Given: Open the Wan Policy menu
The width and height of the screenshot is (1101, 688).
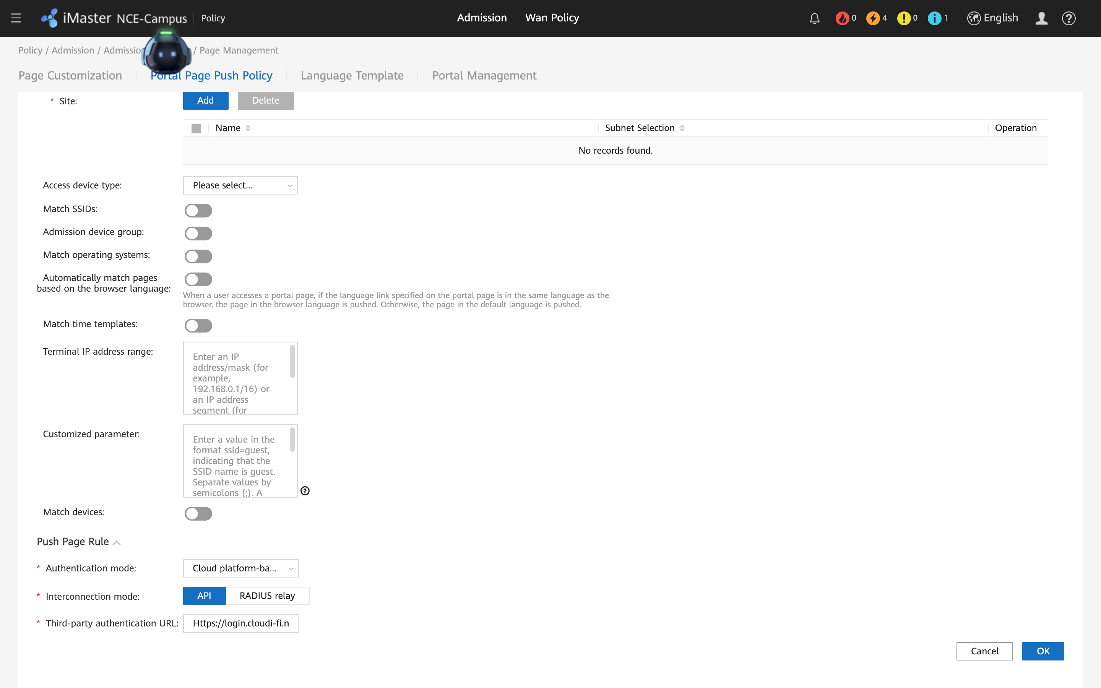Looking at the screenshot, I should (x=552, y=18).
